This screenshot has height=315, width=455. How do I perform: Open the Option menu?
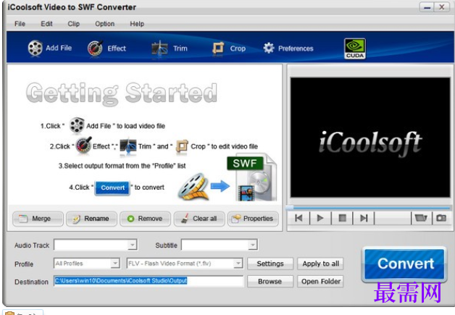click(105, 24)
